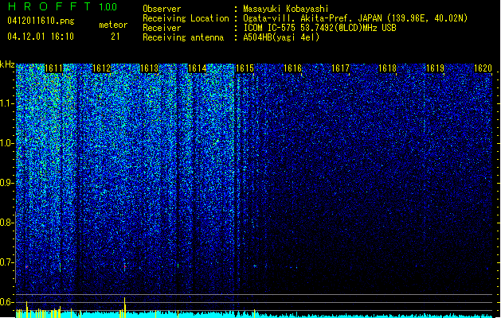Click the 1619 time marker
Viewport: 501px width, 318px height.
[436, 68]
